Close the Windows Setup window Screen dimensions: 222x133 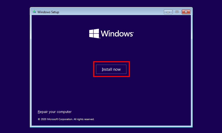click(186, 12)
